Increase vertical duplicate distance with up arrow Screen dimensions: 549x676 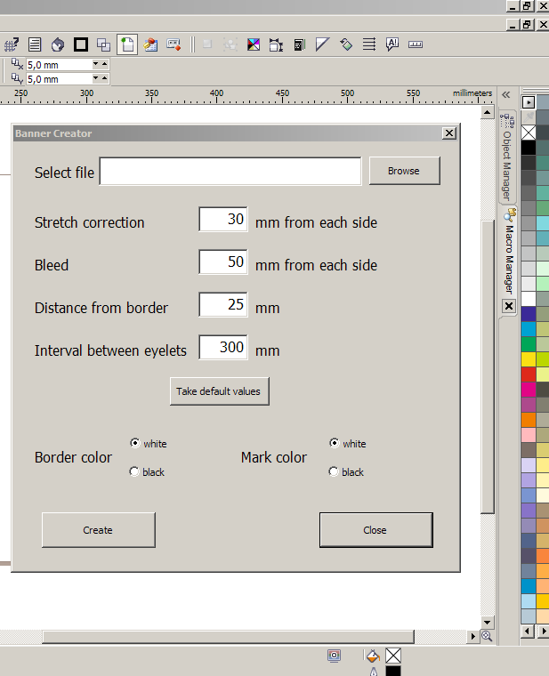pyautogui.click(x=104, y=78)
